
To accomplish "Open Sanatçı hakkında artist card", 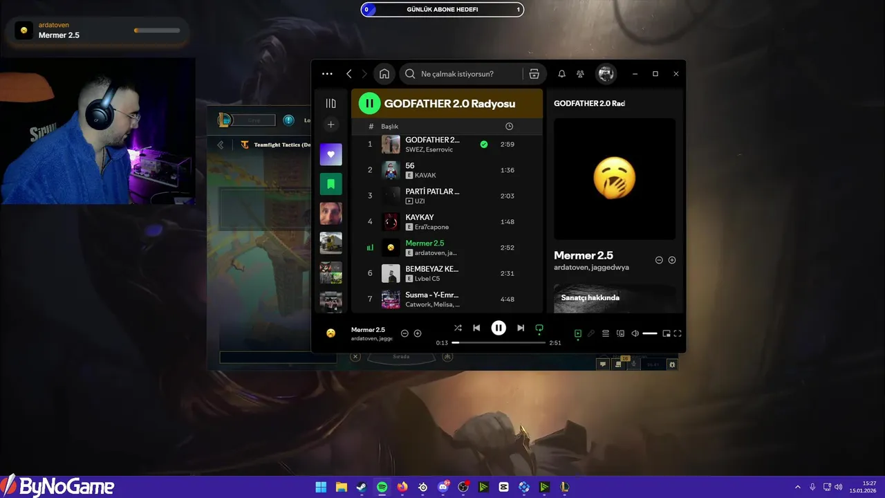I will (615, 298).
